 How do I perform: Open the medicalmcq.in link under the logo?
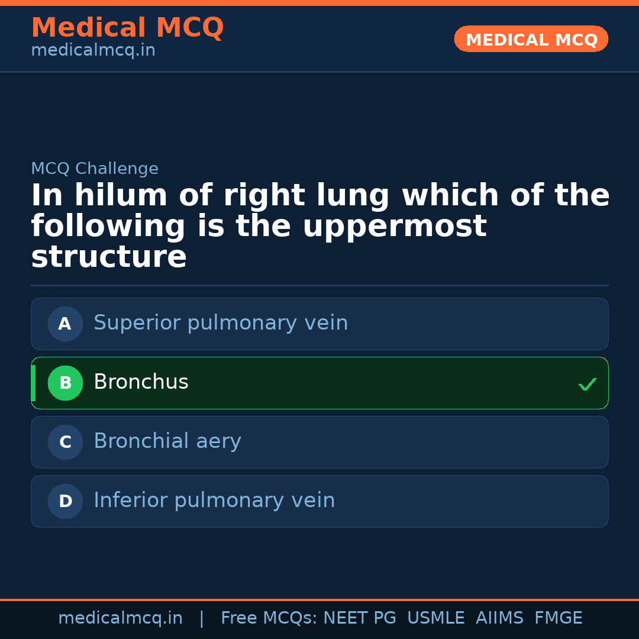tap(93, 50)
